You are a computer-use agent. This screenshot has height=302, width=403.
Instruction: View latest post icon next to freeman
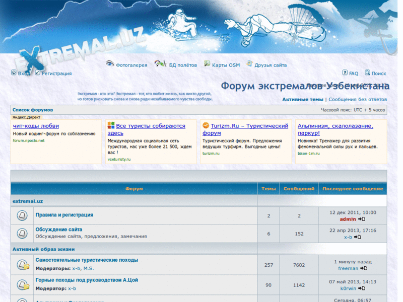tap(364, 269)
